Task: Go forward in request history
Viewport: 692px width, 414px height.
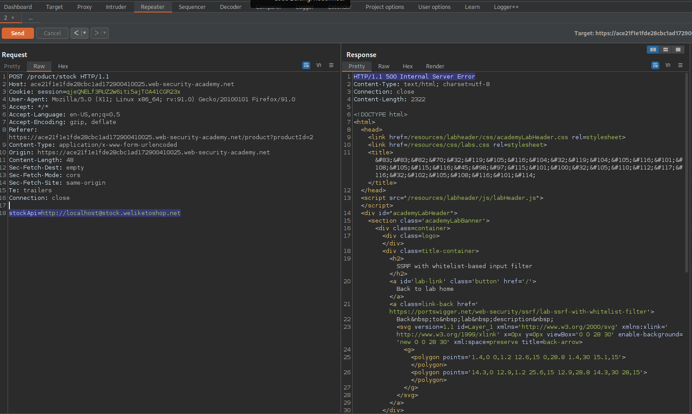Action: [96, 33]
